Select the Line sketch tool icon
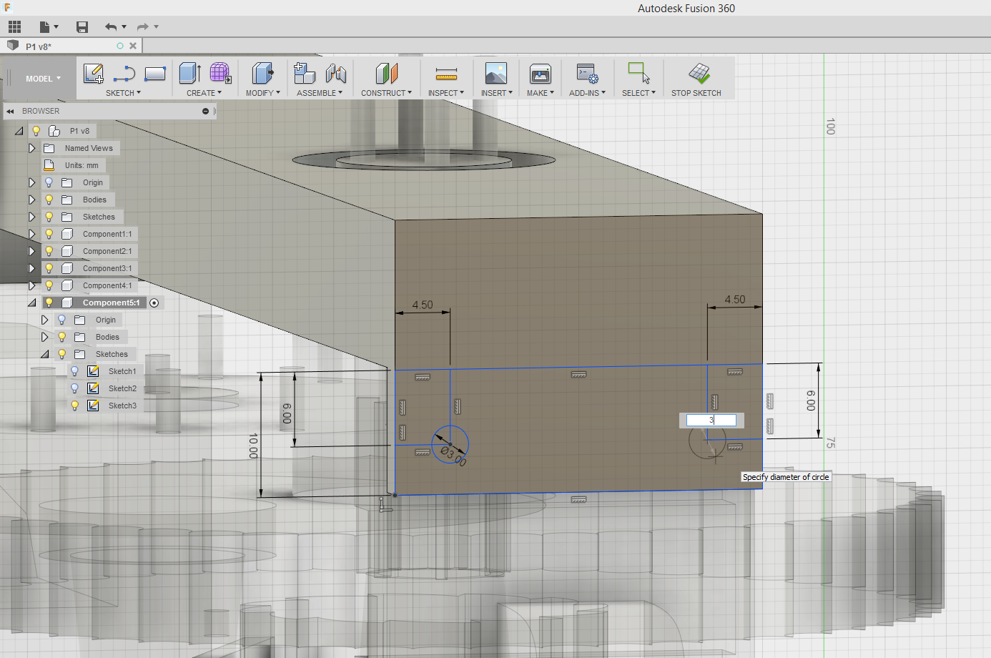The image size is (991, 658). pyautogui.click(x=124, y=73)
